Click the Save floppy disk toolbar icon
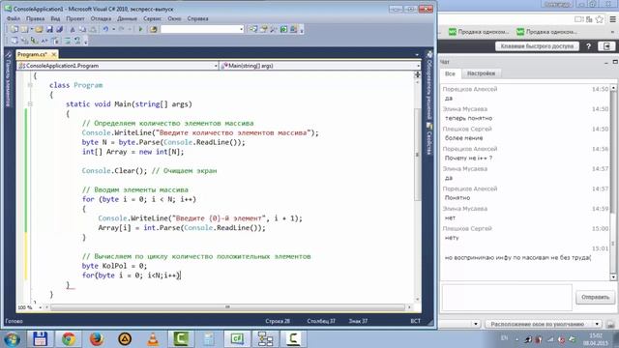This screenshot has height=348, width=619. click(x=49, y=29)
